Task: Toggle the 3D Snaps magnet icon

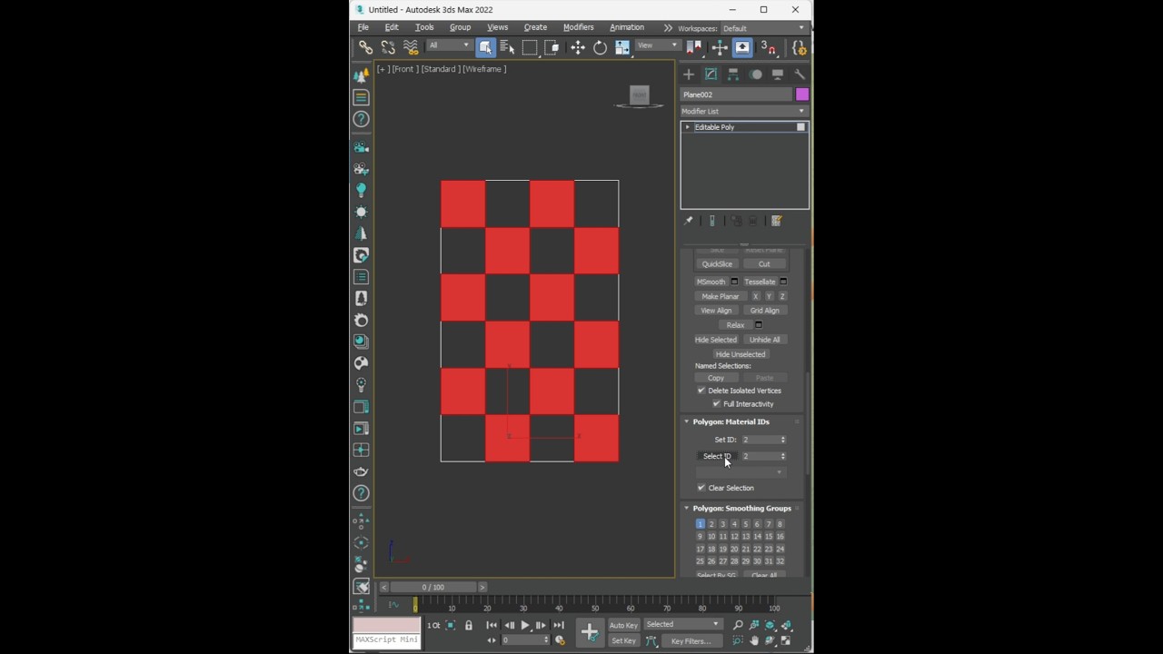Action: pyautogui.click(x=768, y=47)
